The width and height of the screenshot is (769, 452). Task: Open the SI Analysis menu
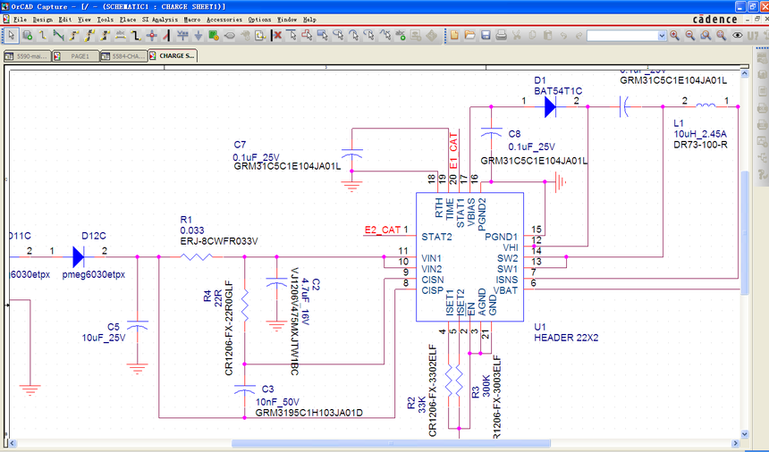click(x=160, y=20)
